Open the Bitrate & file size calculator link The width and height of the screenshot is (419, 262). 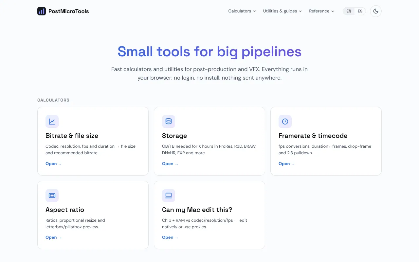tap(54, 164)
